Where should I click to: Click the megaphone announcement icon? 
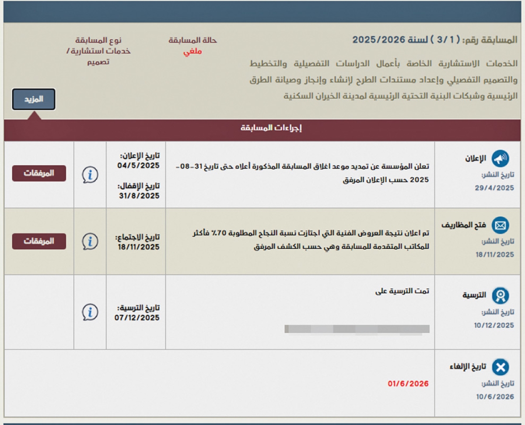click(x=500, y=159)
